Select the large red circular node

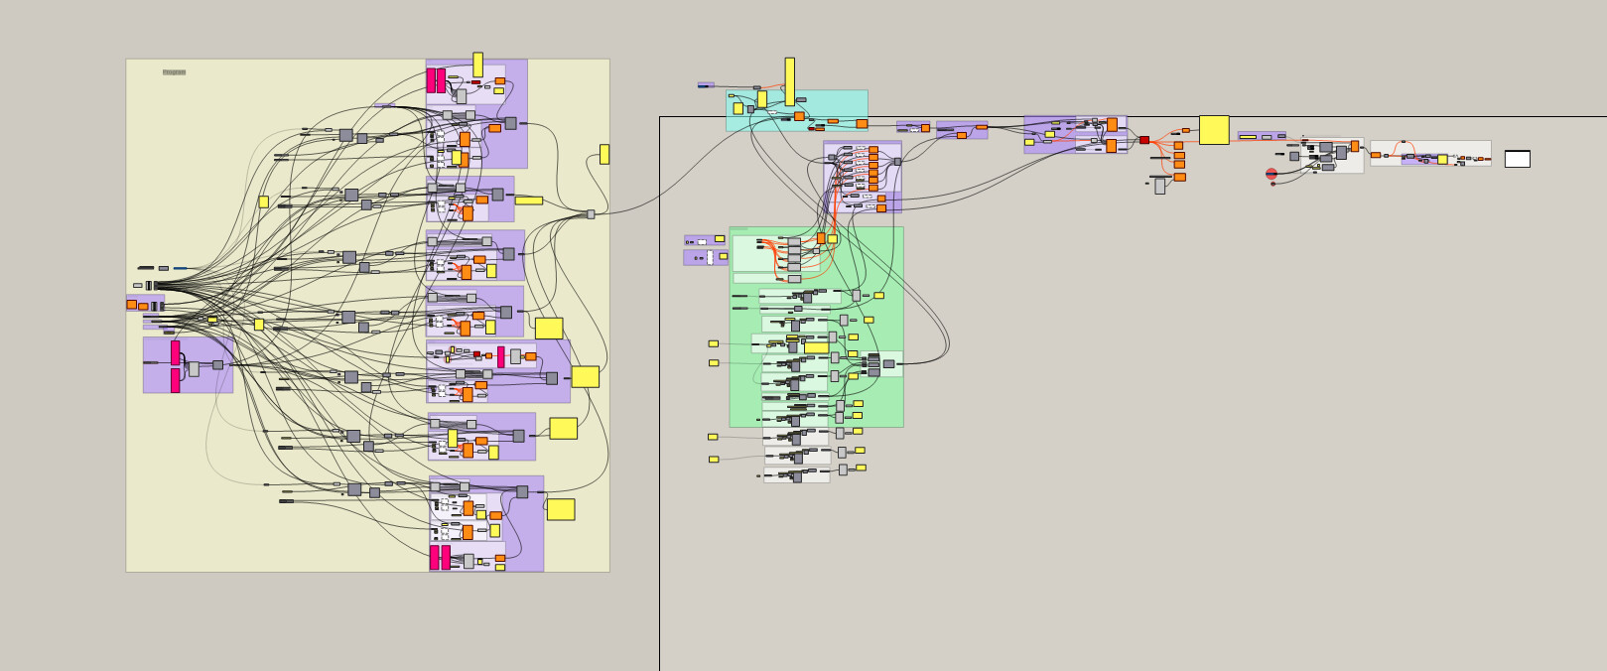(x=1272, y=174)
